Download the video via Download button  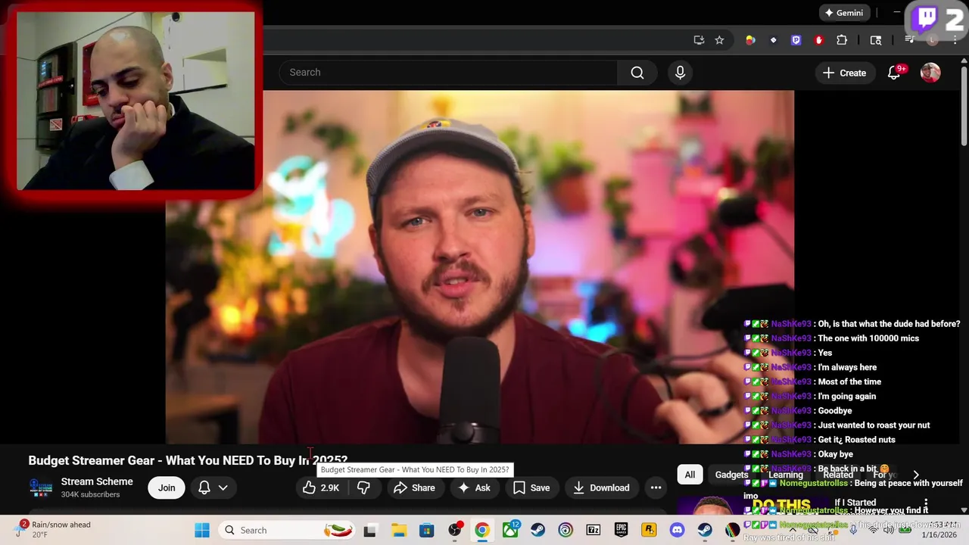[x=601, y=488]
